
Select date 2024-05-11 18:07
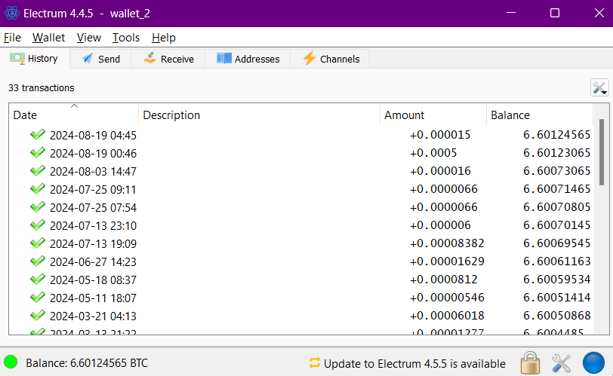pos(93,298)
